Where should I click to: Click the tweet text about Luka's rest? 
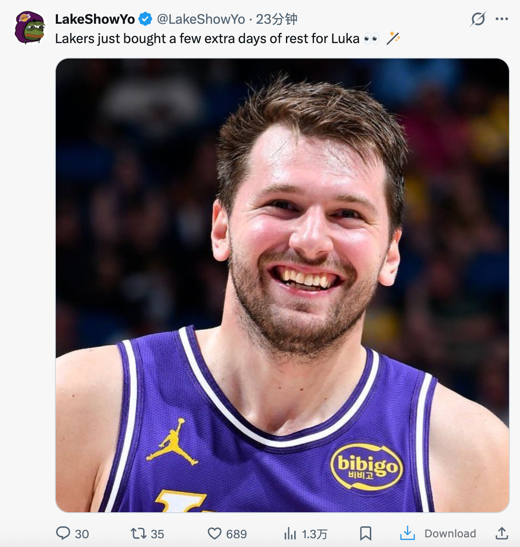[x=207, y=39]
